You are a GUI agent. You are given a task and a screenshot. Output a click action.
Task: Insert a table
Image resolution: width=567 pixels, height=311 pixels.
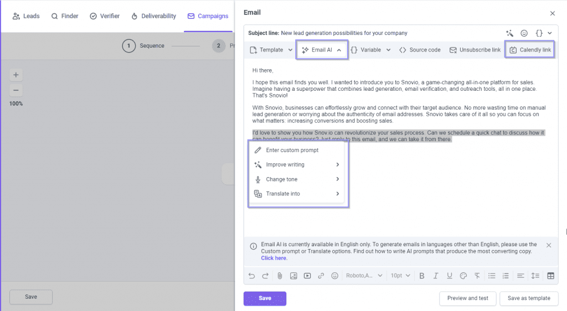click(550, 276)
